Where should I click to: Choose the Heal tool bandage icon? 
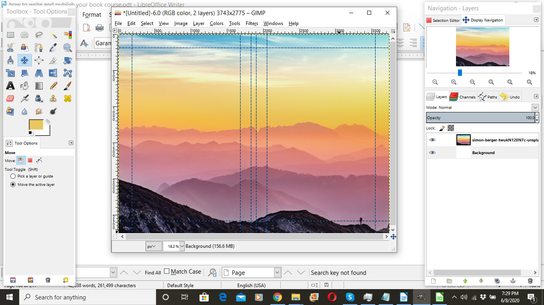68,98
